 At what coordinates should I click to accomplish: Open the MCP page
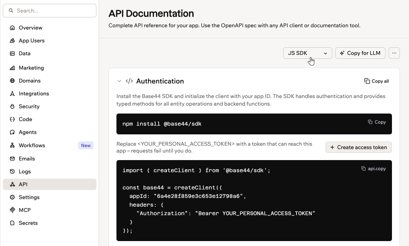50,210
